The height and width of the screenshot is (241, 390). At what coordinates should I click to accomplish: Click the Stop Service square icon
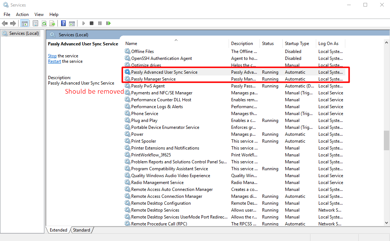[92, 23]
